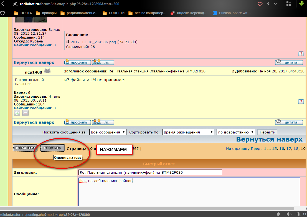Click the speaker sound icon in status bar
Image resolution: width=307 pixels, height=217 pixels.
[x=289, y=214]
